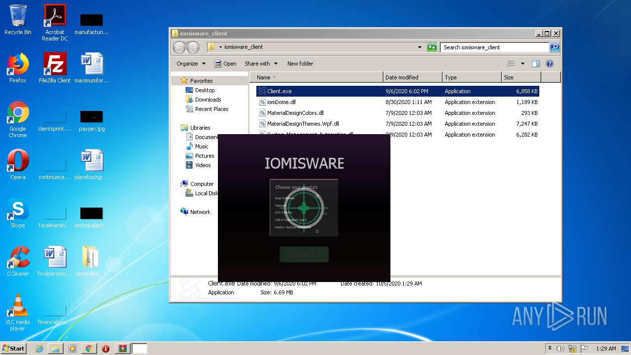This screenshot has width=631, height=355.
Task: Select the maximumfor... Word document on desktop
Action: (92, 68)
